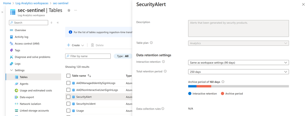The width and height of the screenshot is (307, 116).
Task: Open the more options ellipsis beside title
Action: coord(76,10)
